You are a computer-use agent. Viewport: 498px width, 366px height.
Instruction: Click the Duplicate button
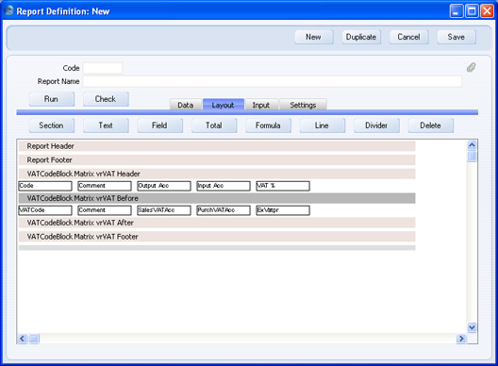click(361, 37)
